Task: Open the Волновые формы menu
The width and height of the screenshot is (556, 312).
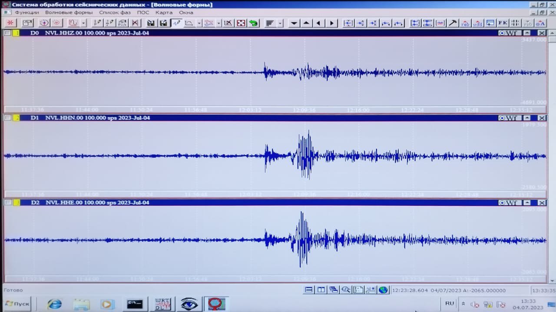Action: point(69,13)
